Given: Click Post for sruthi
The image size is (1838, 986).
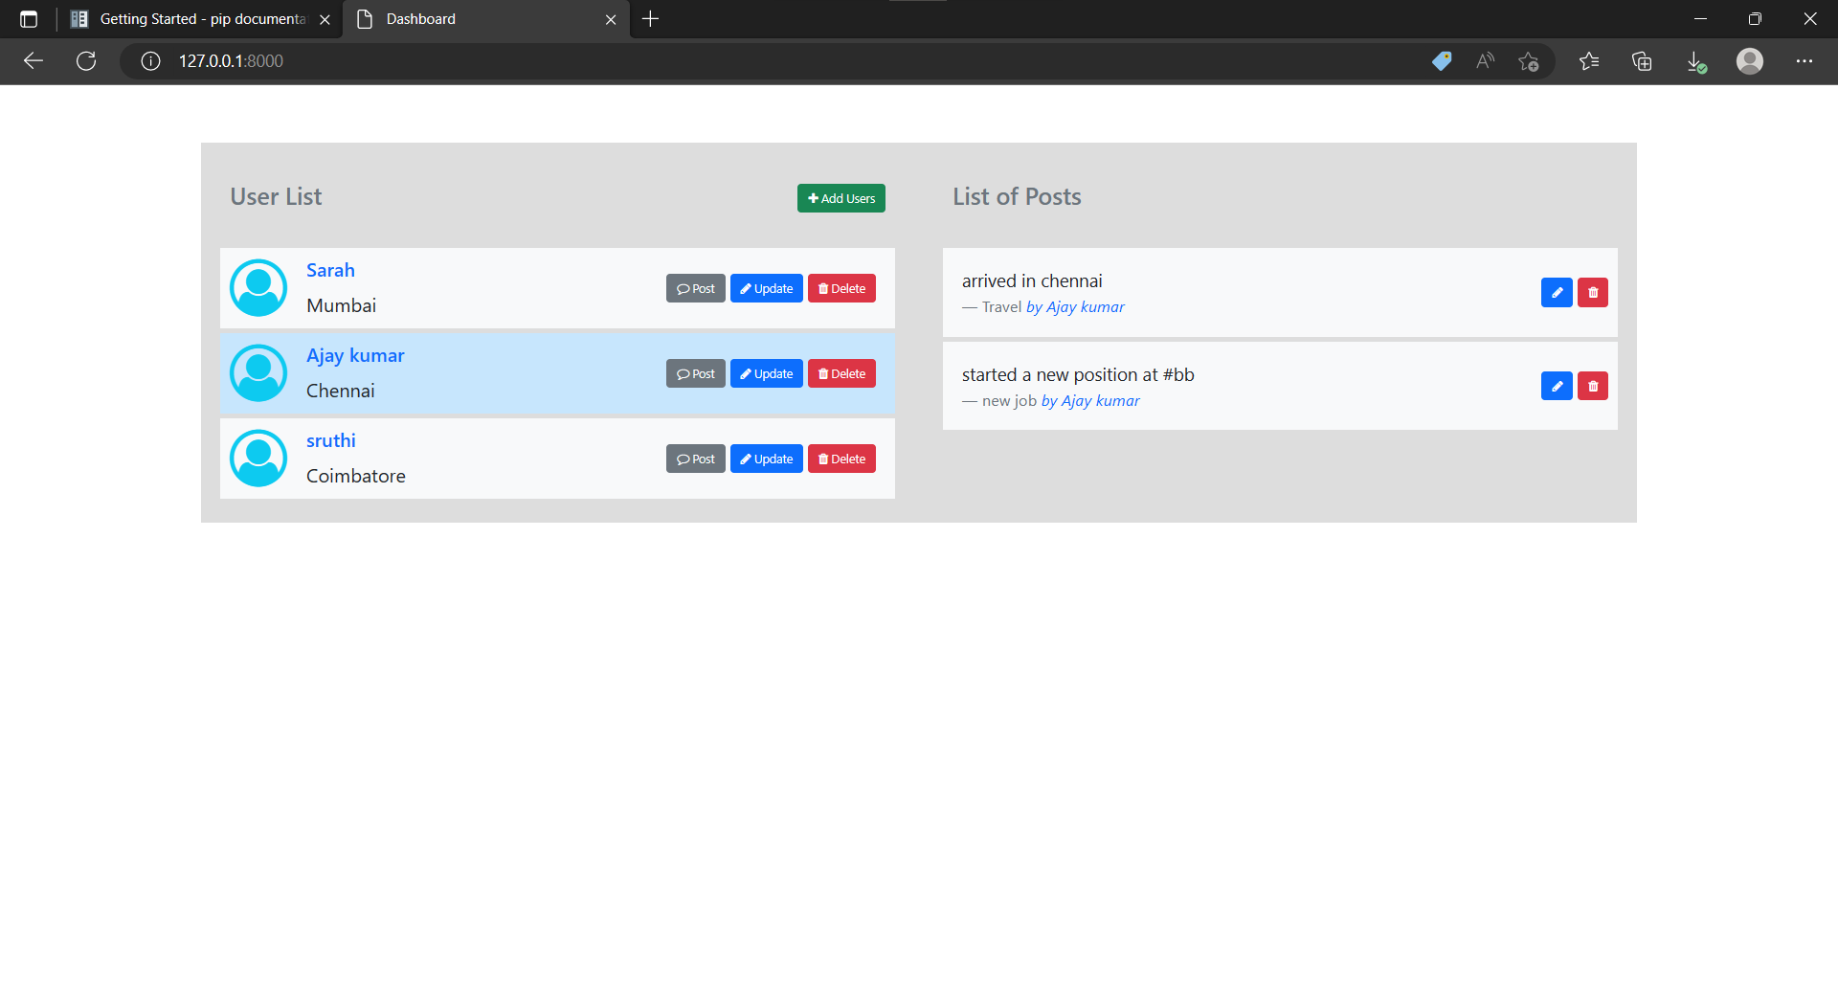Looking at the screenshot, I should coord(695,459).
